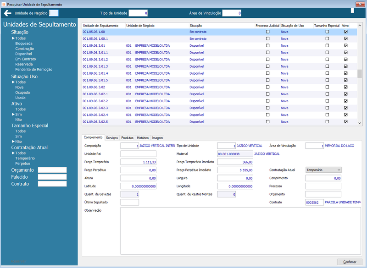Image resolution: width=367 pixels, height=268 pixels.
Task: Select Disponível under Situação filter
Action: click(x=23, y=54)
